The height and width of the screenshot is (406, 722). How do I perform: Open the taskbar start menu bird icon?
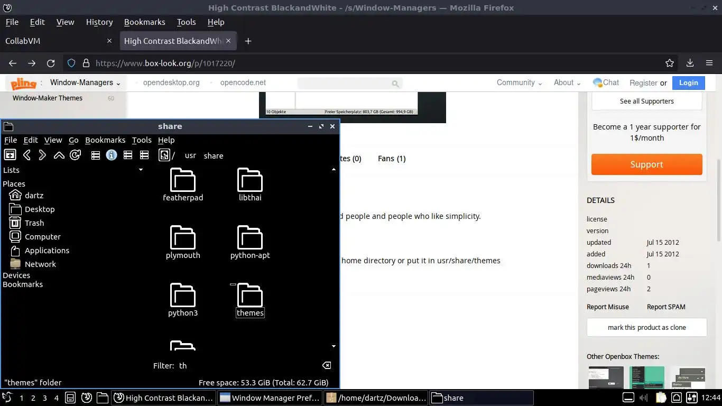(x=7, y=398)
